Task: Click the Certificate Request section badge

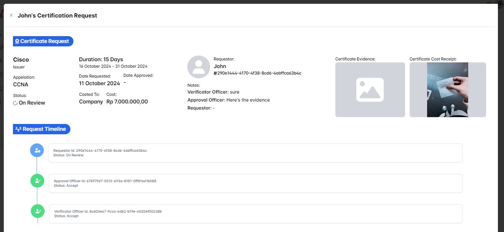Action: tap(43, 41)
